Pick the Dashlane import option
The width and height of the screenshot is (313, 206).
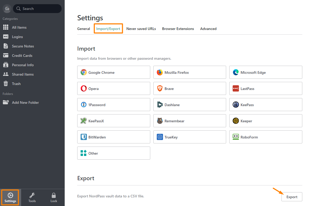coord(190,105)
